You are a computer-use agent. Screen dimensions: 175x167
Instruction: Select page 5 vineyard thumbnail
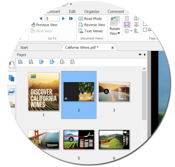(x=79, y=139)
